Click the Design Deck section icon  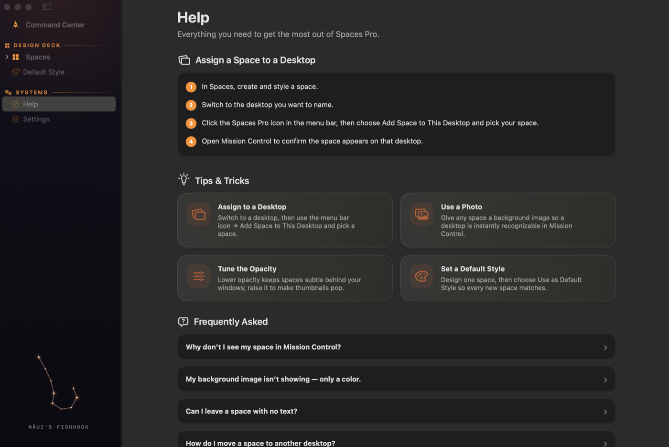(7, 45)
